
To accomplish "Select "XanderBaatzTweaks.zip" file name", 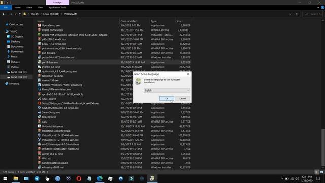I will [x=55, y=163].
